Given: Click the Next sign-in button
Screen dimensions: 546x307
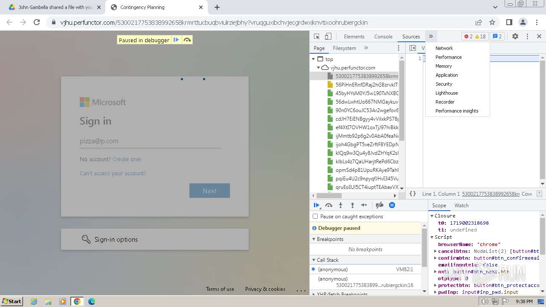Looking at the screenshot, I should tap(209, 191).
